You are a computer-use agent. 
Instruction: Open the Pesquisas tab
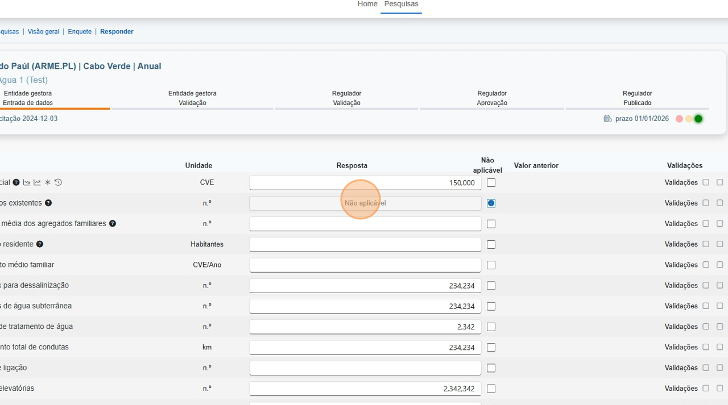[401, 4]
